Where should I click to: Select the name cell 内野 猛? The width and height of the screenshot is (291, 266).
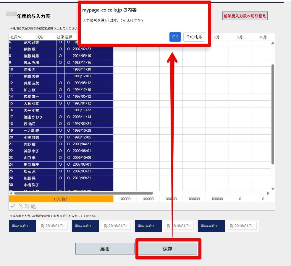coord(40,144)
